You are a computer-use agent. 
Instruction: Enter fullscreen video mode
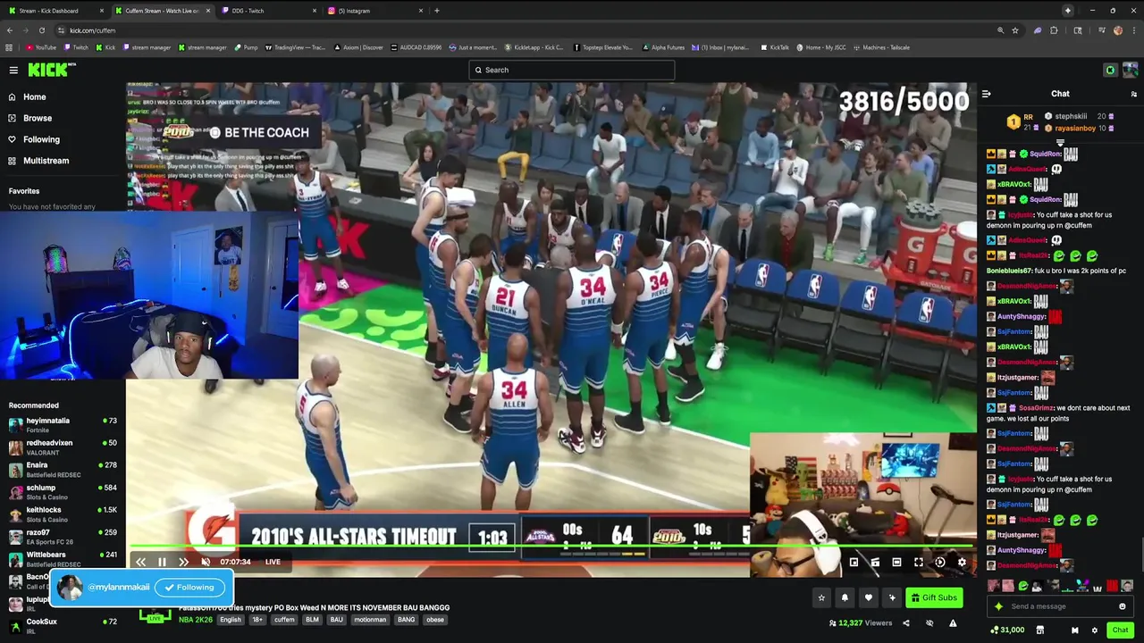coord(918,562)
